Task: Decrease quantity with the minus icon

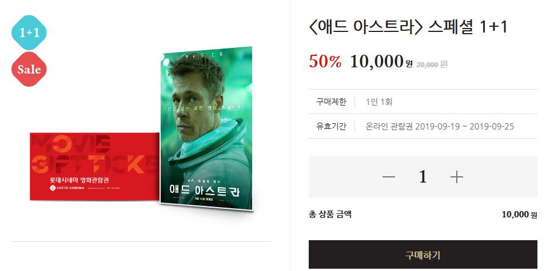Action: click(389, 177)
